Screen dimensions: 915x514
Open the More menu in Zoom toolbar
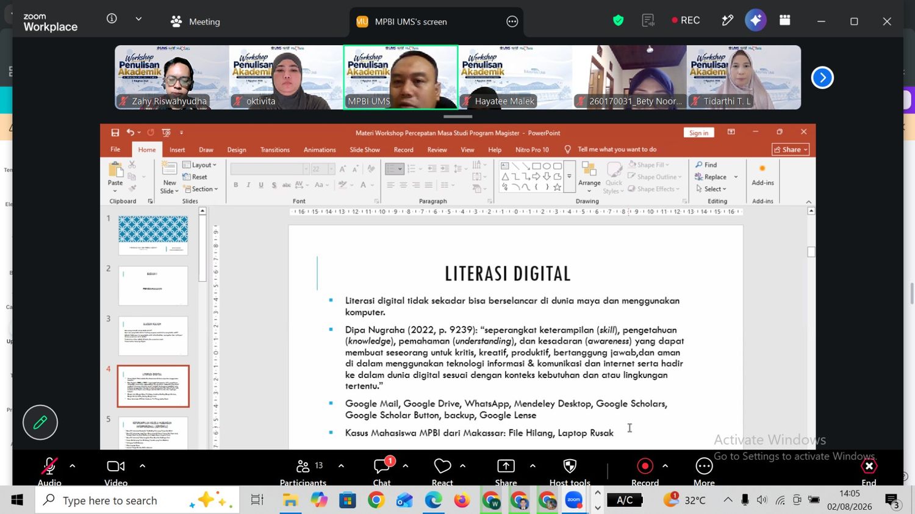click(704, 473)
